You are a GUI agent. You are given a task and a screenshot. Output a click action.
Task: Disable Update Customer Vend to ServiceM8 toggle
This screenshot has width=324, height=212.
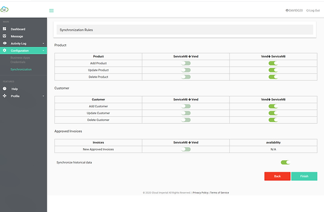[273, 113]
